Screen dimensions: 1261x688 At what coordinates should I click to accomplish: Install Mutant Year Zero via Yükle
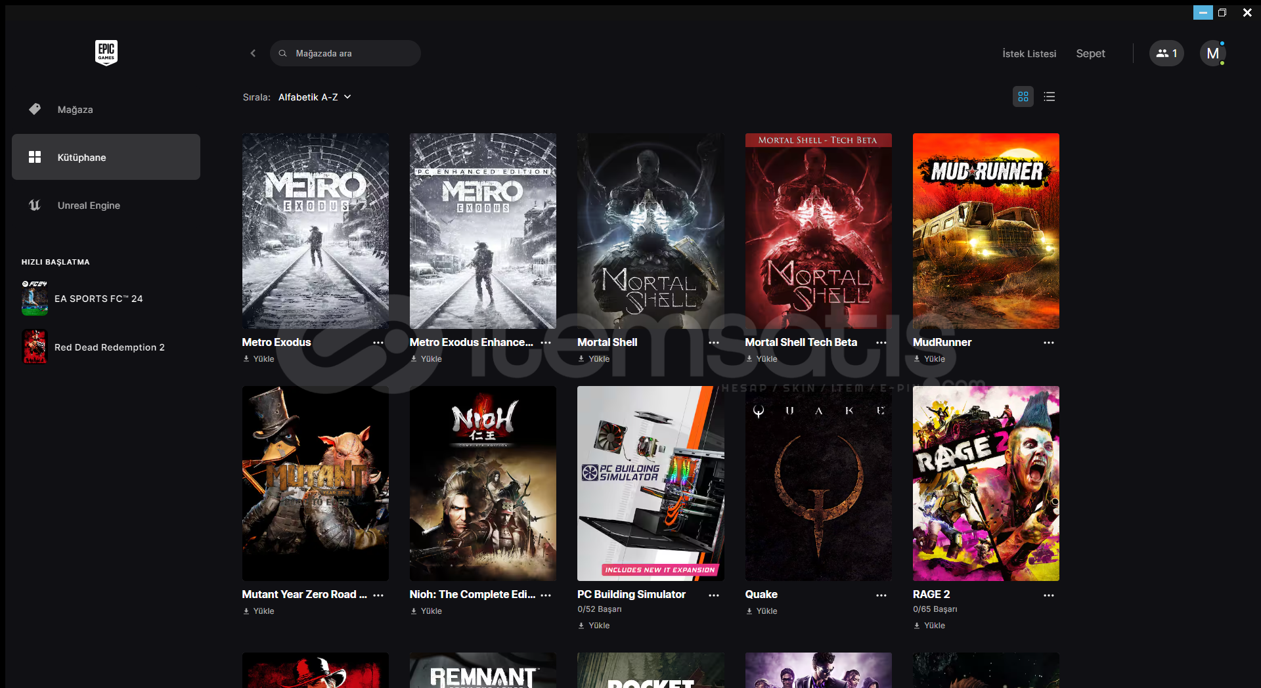[259, 611]
